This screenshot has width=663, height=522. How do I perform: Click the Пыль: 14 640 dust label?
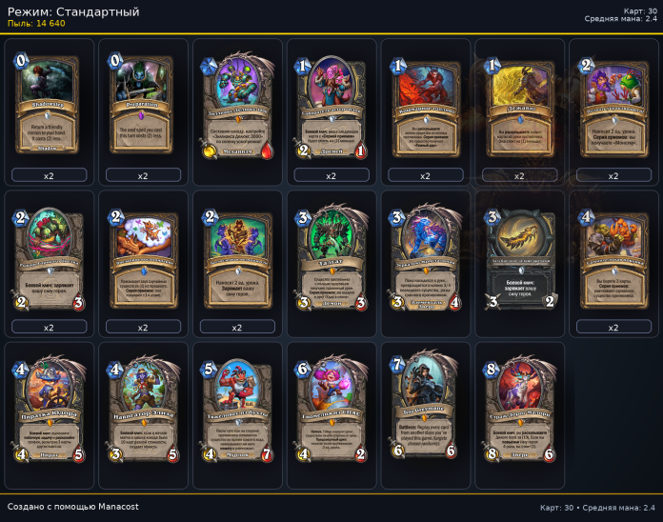36,24
